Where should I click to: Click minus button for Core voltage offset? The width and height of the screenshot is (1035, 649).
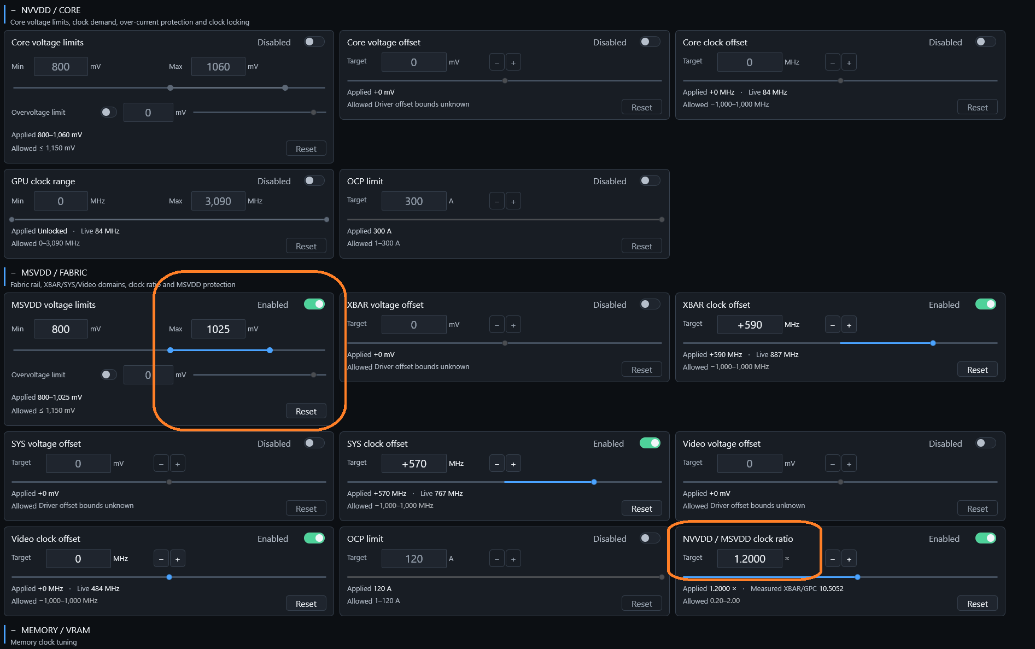(496, 62)
